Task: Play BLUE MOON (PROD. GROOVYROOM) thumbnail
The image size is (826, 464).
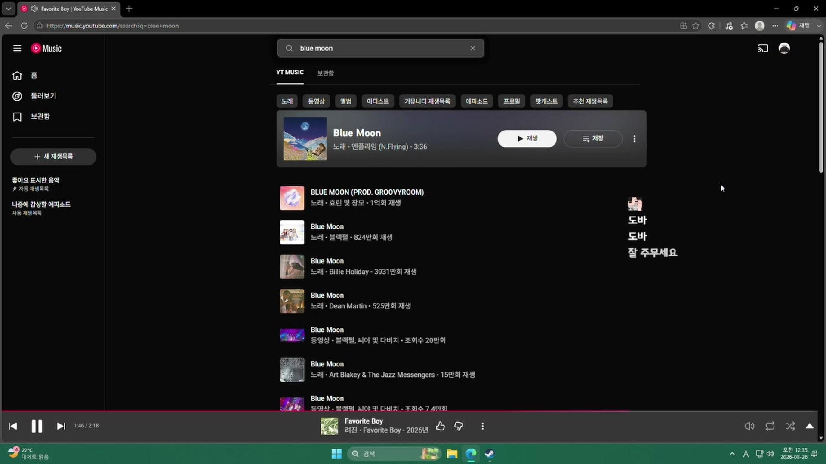Action: (x=292, y=198)
